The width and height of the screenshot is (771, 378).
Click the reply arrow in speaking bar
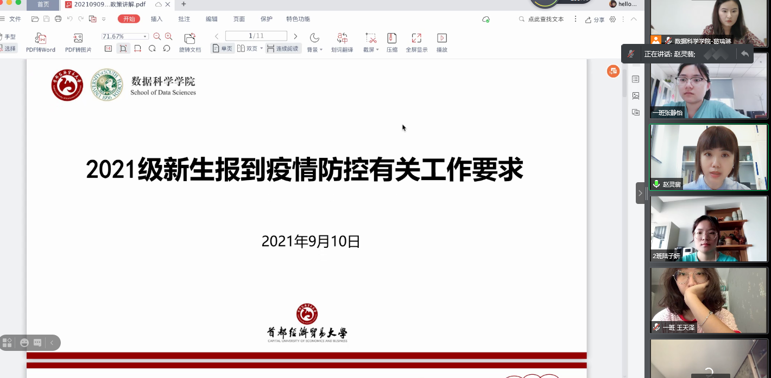click(745, 54)
